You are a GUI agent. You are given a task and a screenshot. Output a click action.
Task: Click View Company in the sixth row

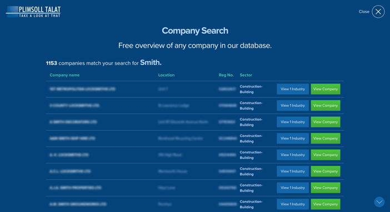tap(326, 172)
